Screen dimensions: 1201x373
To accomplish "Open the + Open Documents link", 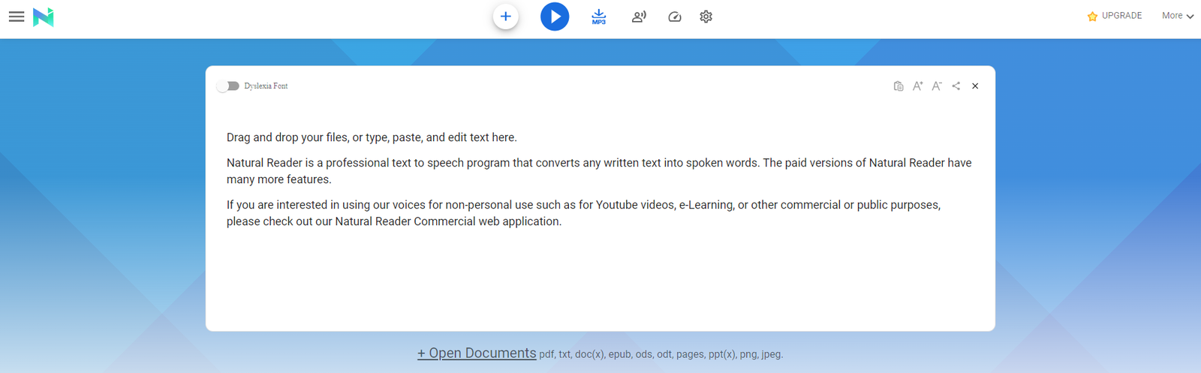I will point(477,353).
